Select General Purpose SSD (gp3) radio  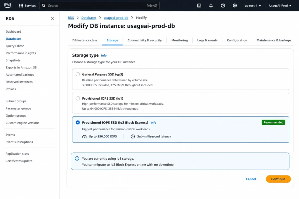click(78, 74)
